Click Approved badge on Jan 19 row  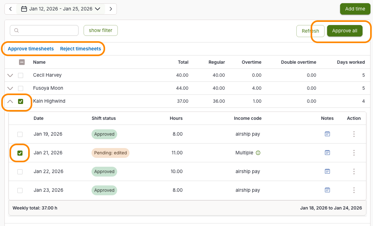click(104, 134)
